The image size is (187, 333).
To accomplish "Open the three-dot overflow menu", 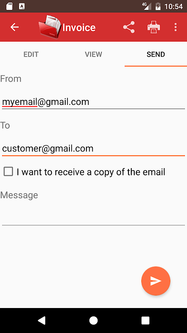I will pyautogui.click(x=175, y=27).
